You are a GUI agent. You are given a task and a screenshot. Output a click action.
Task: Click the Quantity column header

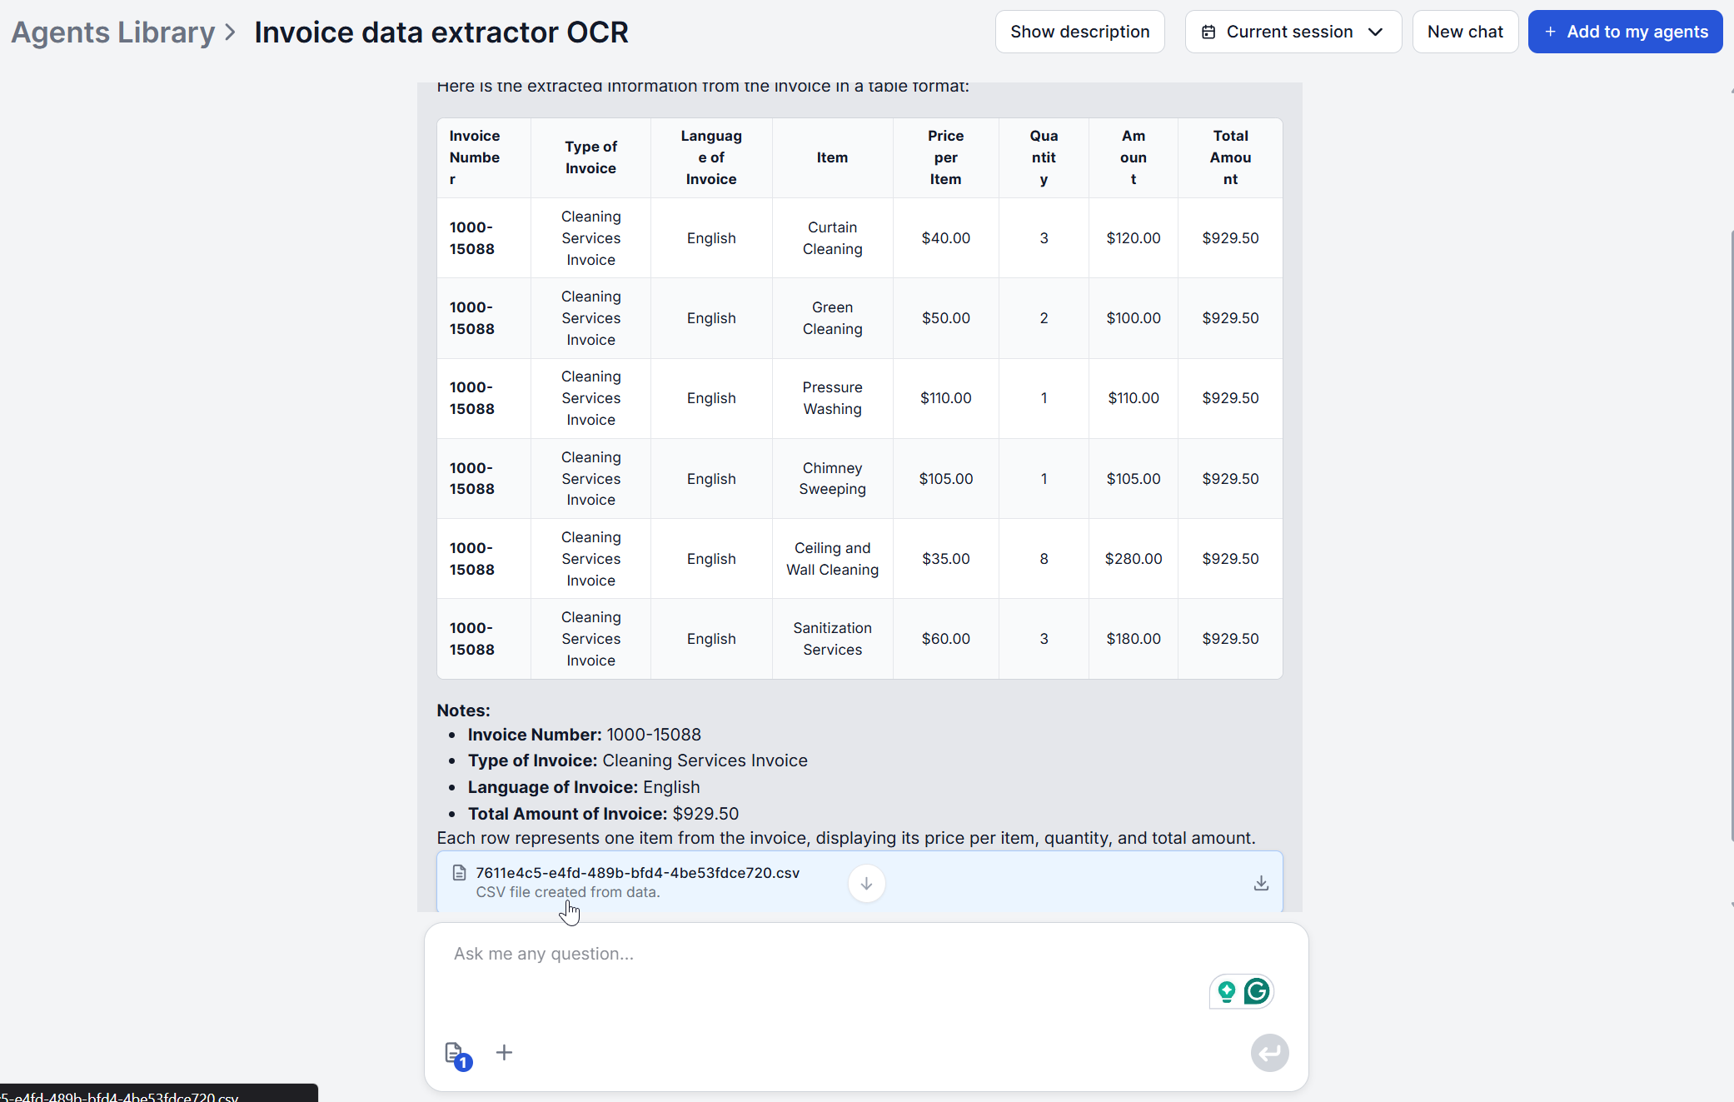click(x=1044, y=157)
